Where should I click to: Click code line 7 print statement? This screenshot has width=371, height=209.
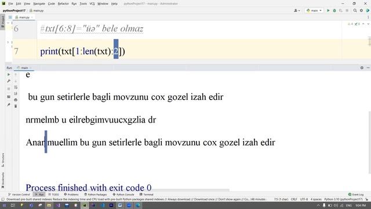click(x=82, y=51)
